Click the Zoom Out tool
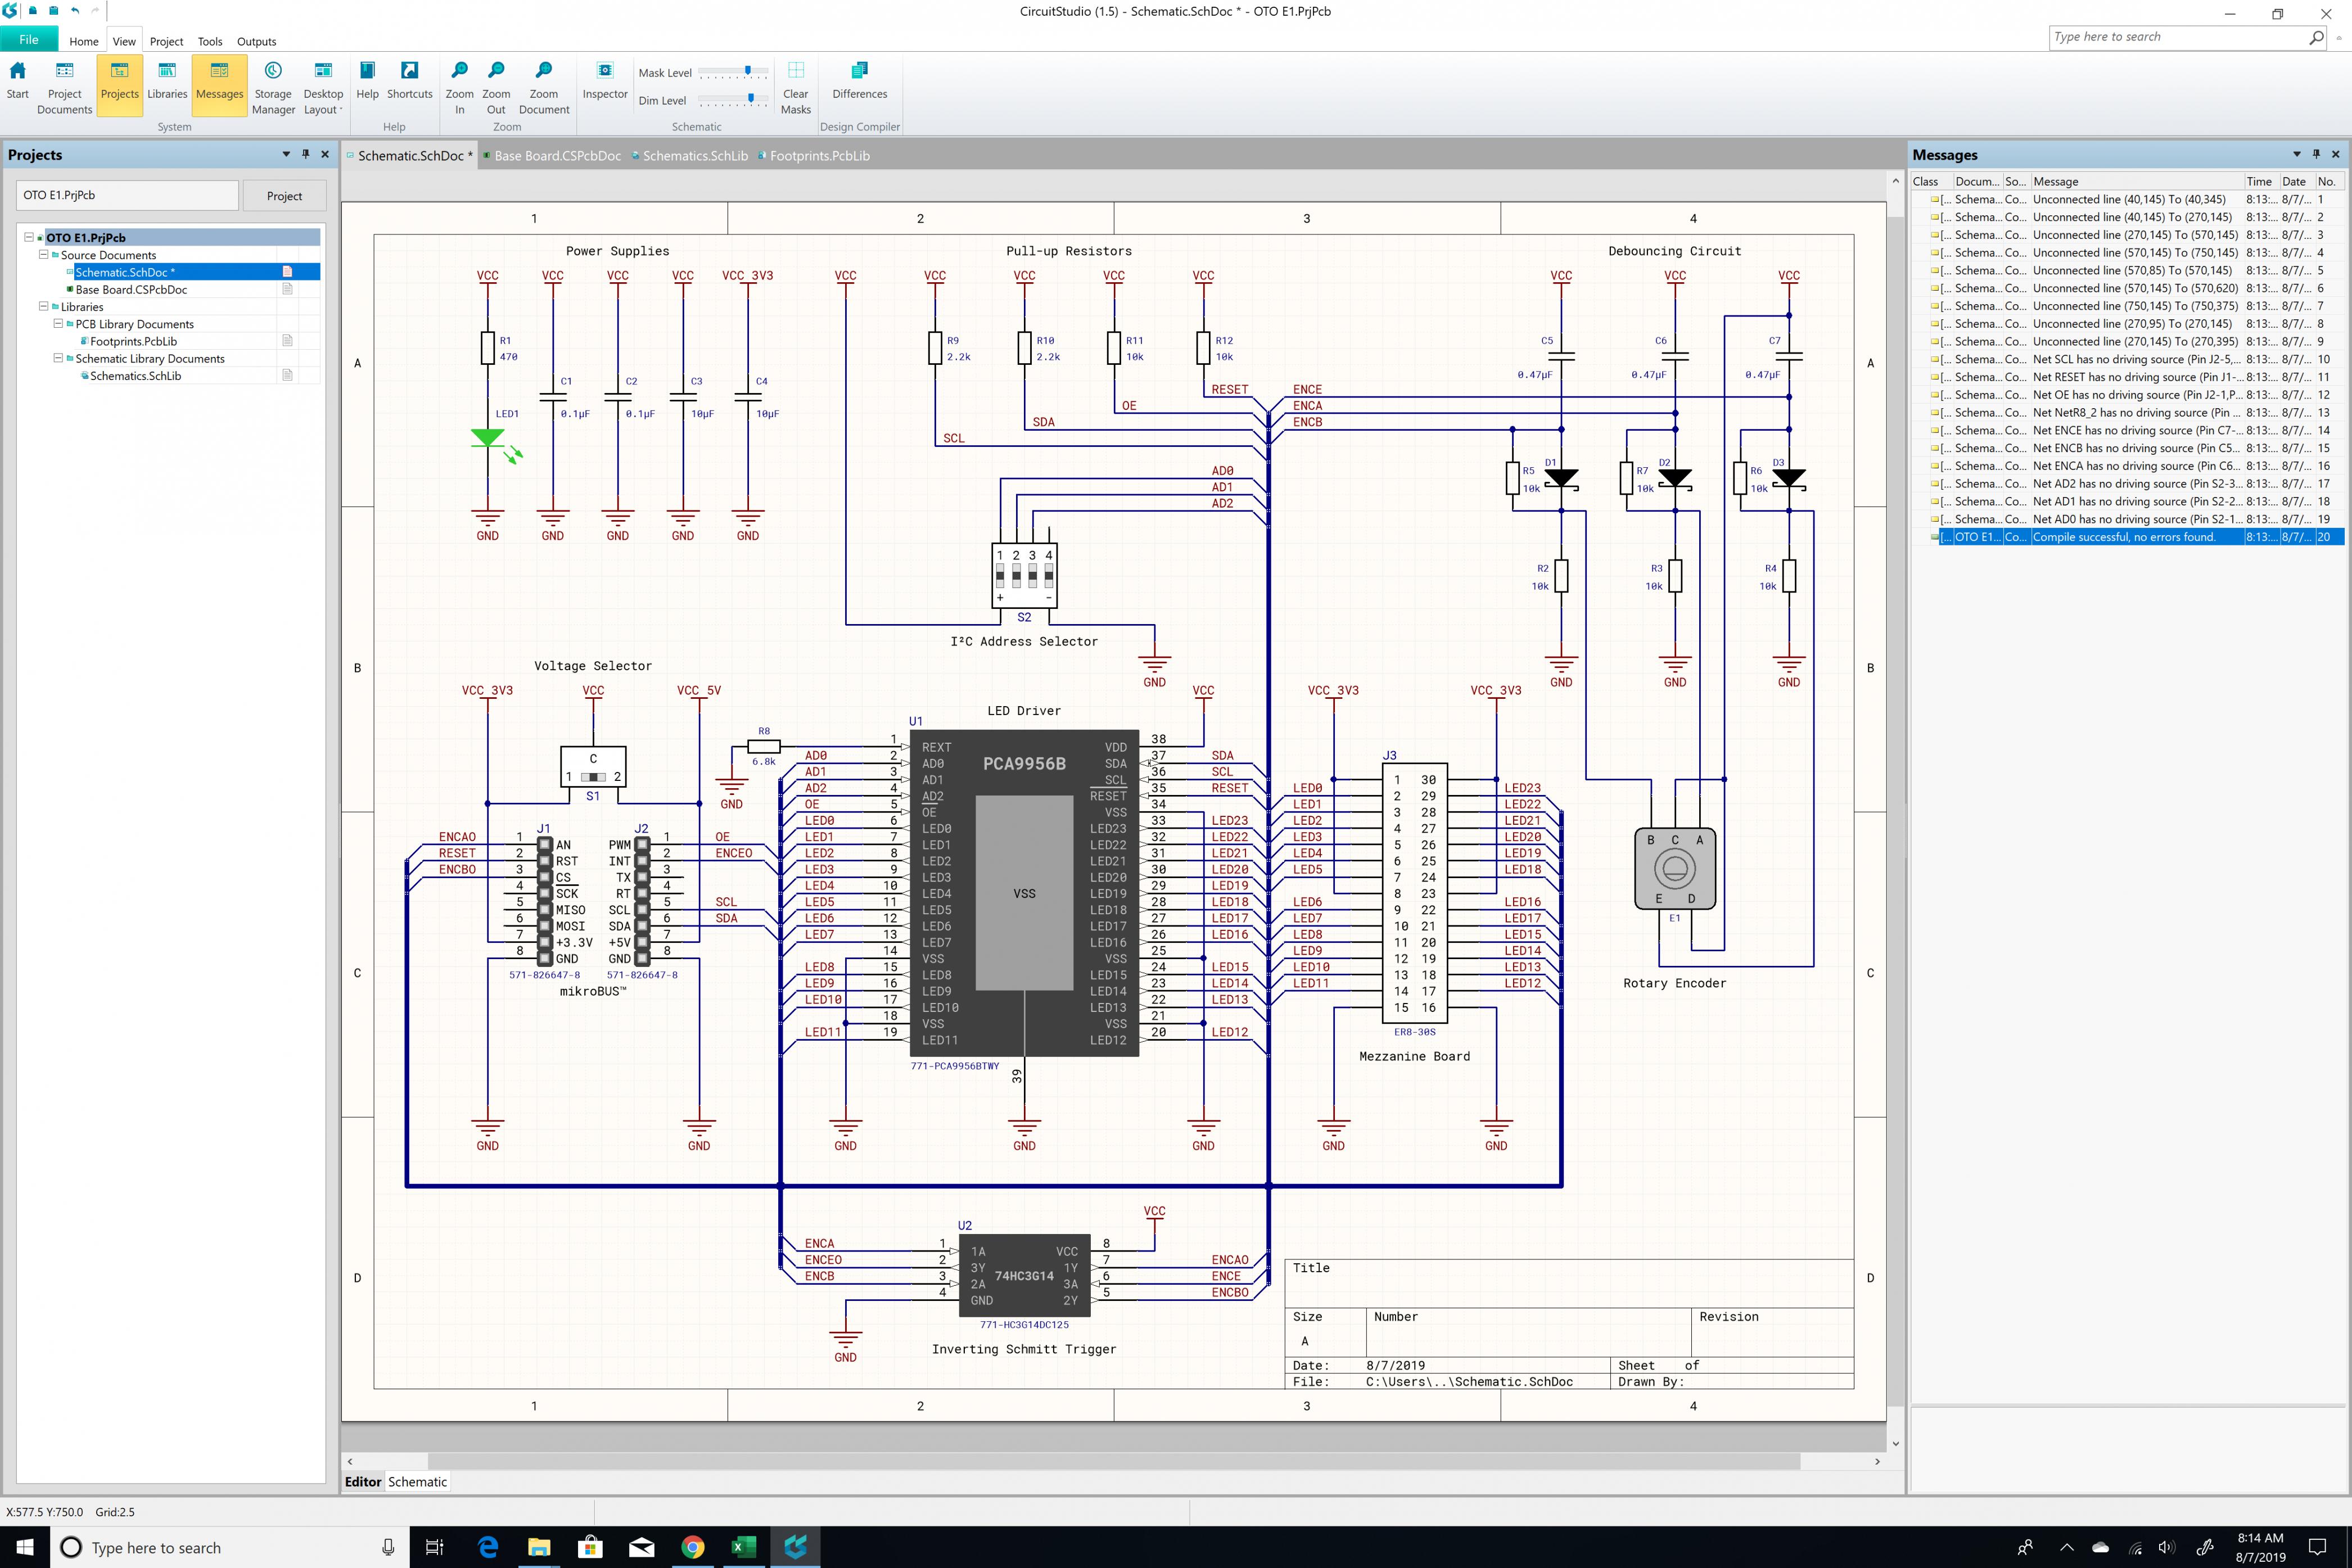This screenshot has height=1568, width=2352. point(496,88)
